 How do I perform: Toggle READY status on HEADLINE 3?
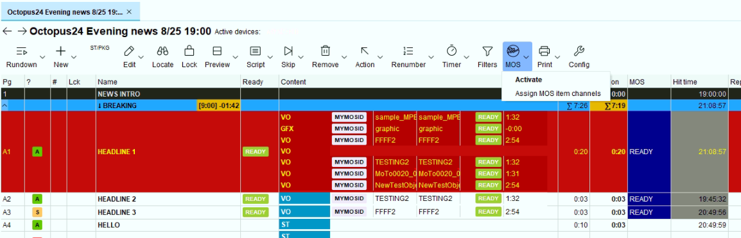(256, 212)
